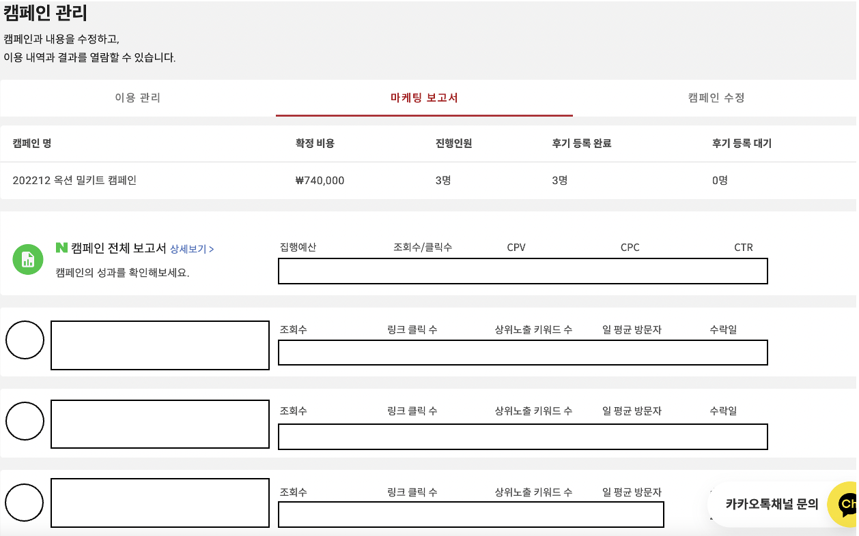Click the third influencer's stats input field
The height and width of the screenshot is (536, 859).
click(x=470, y=515)
